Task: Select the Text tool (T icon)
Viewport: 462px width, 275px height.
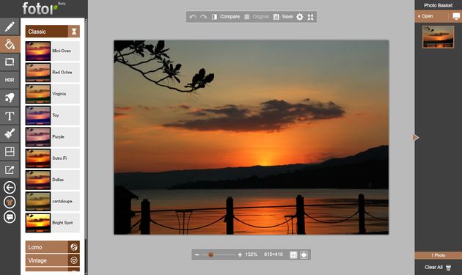Action: 10,116
